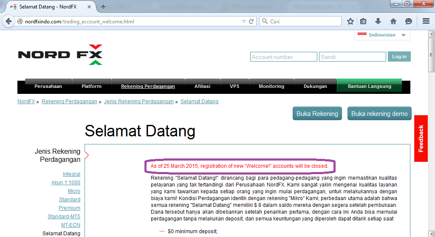Click the Selamat Datang page heading
Viewport: 435px width, 237px height.
click(x=140, y=131)
